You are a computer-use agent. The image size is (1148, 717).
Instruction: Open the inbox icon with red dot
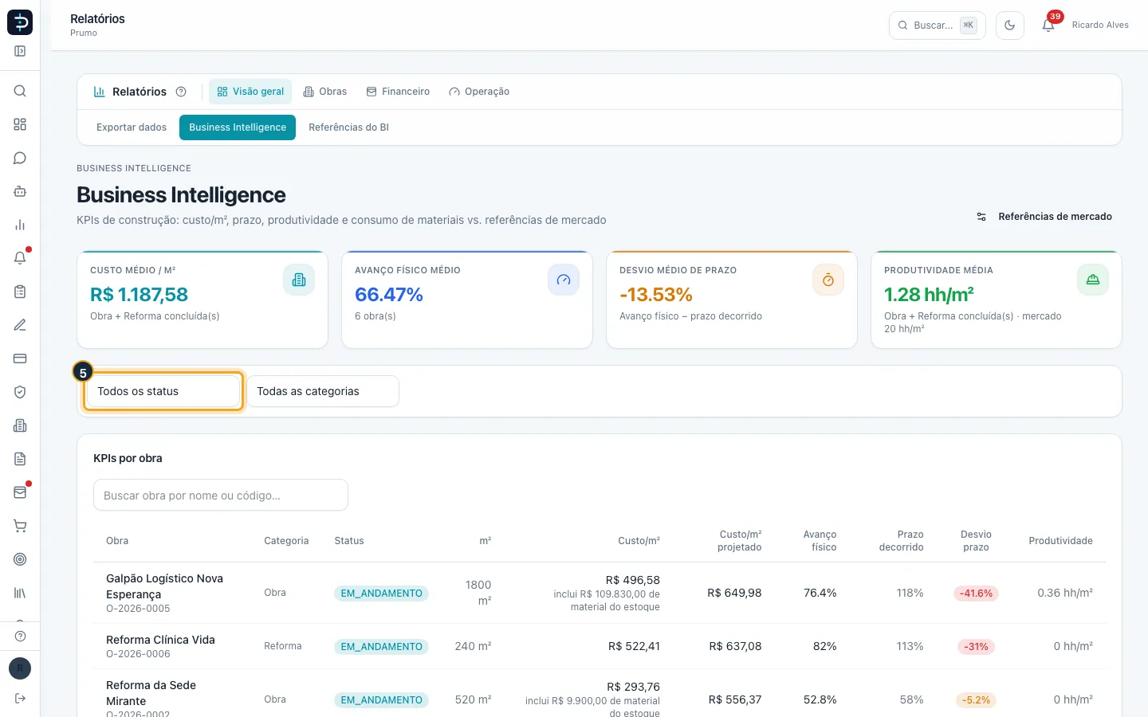tap(20, 492)
